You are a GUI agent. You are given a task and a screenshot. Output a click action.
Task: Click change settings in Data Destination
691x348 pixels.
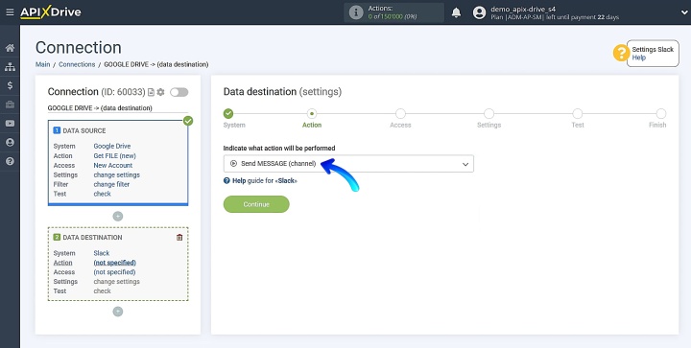[x=116, y=282]
